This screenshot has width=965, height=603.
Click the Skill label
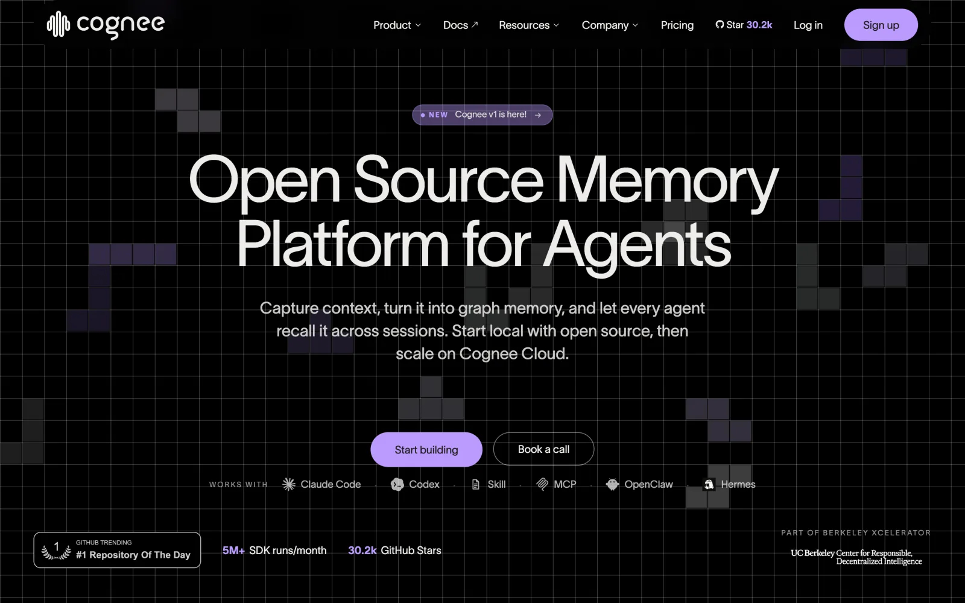[496, 484]
